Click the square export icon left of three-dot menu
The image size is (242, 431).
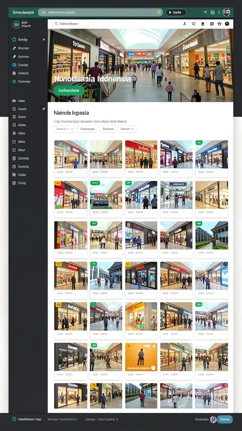212,12
